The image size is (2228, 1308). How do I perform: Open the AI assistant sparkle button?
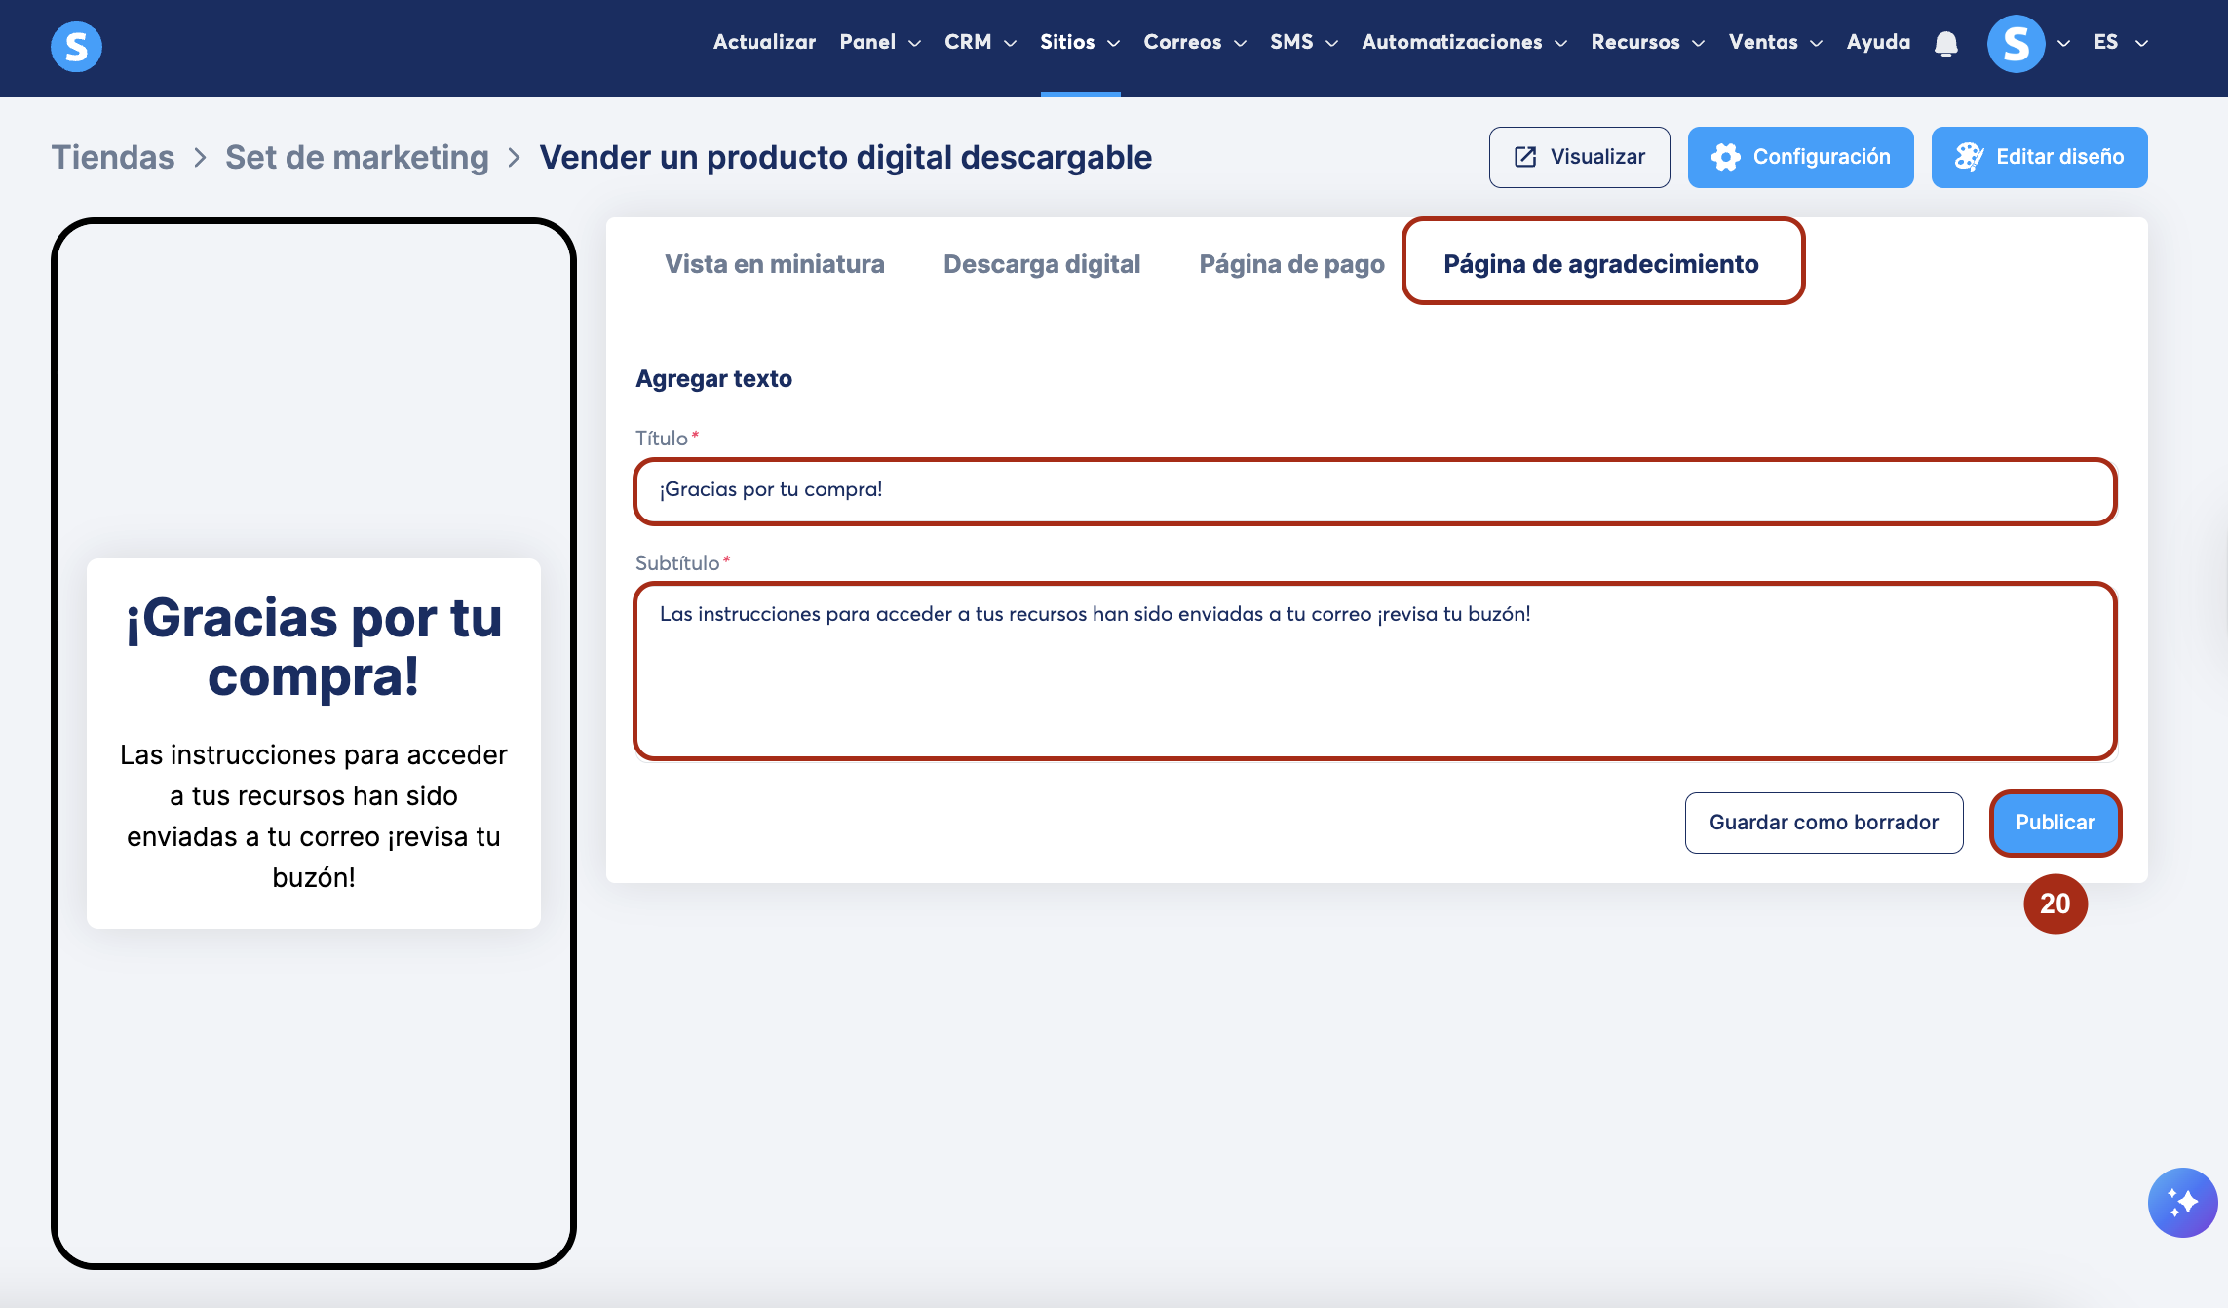[x=2182, y=1202]
